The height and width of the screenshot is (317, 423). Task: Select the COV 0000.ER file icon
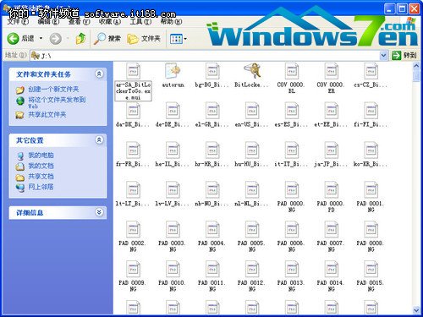(x=332, y=71)
